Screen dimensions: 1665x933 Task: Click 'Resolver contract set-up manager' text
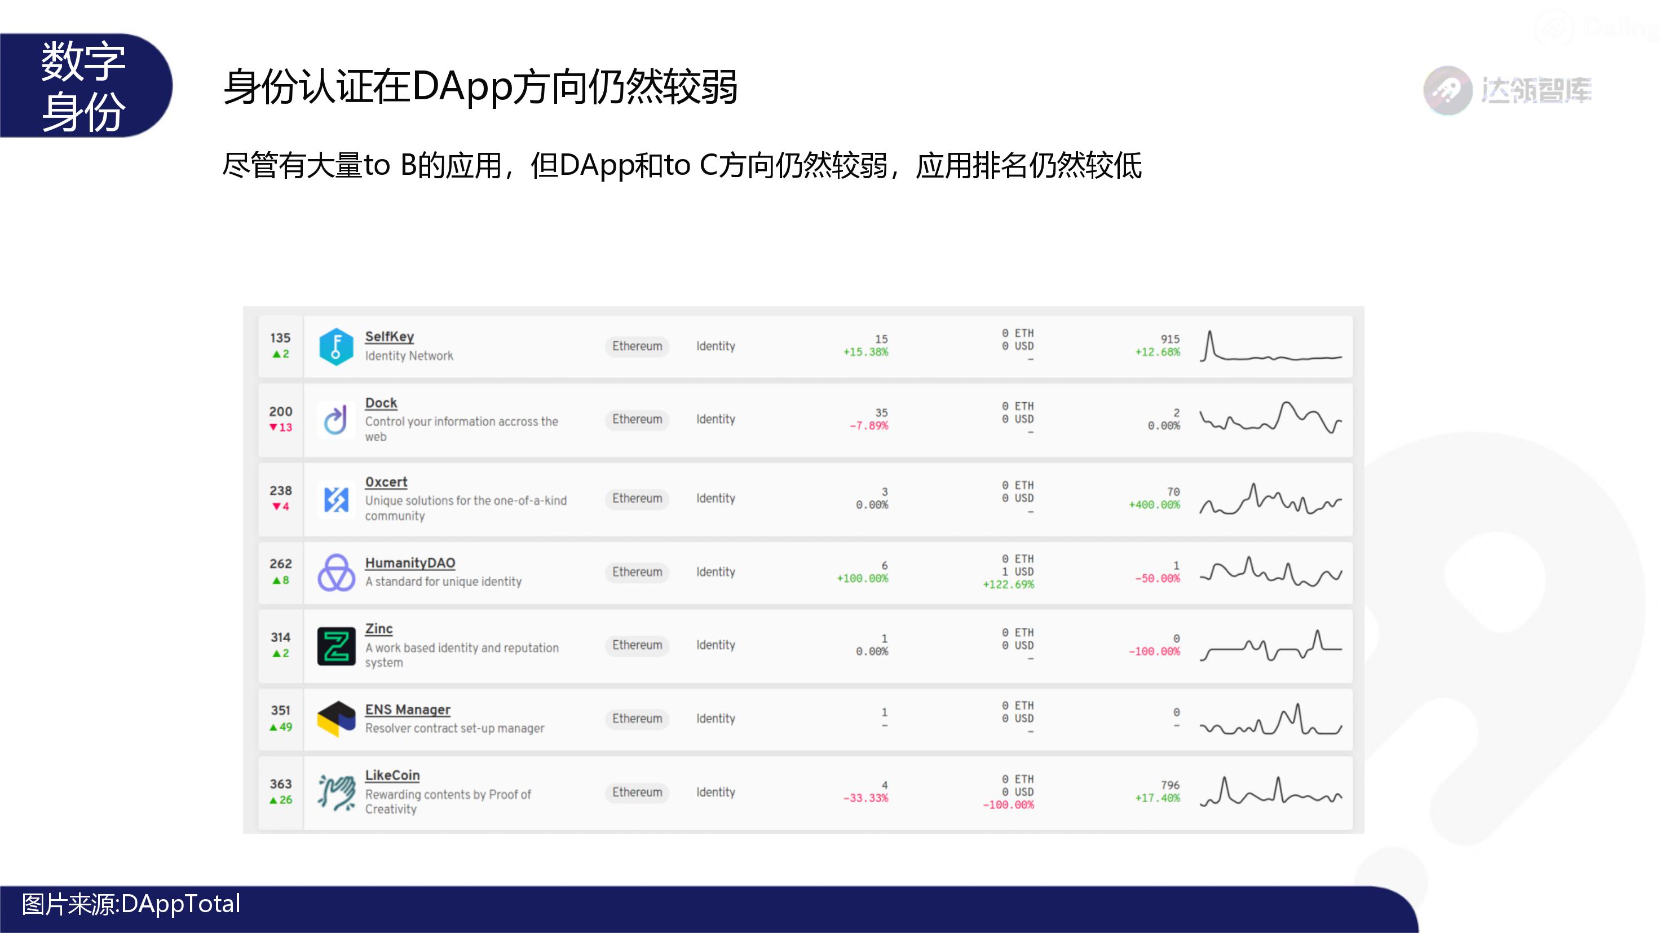click(x=454, y=729)
